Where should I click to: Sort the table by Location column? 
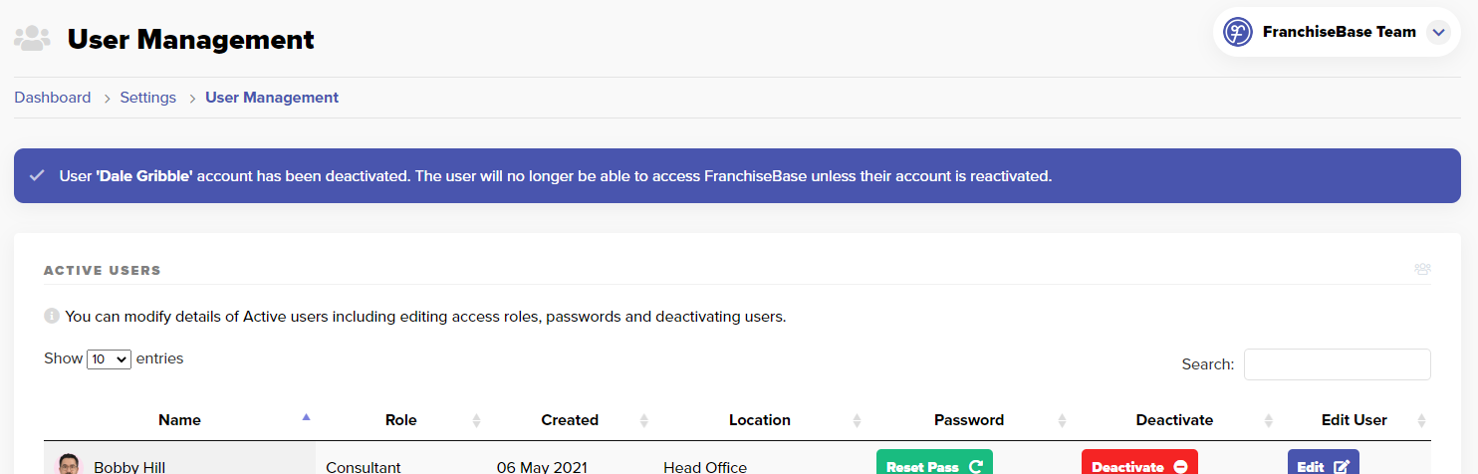pyautogui.click(x=760, y=420)
